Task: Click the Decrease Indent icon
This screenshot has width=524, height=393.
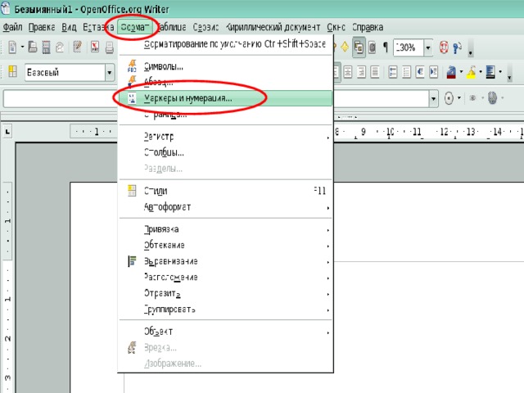Action: [x=420, y=72]
